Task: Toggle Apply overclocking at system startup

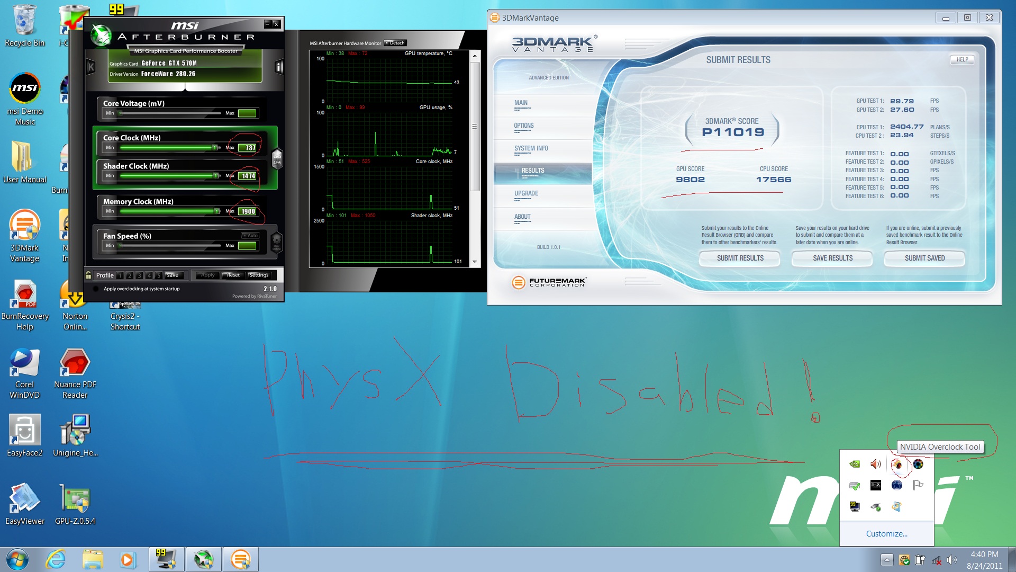Action: [96, 289]
